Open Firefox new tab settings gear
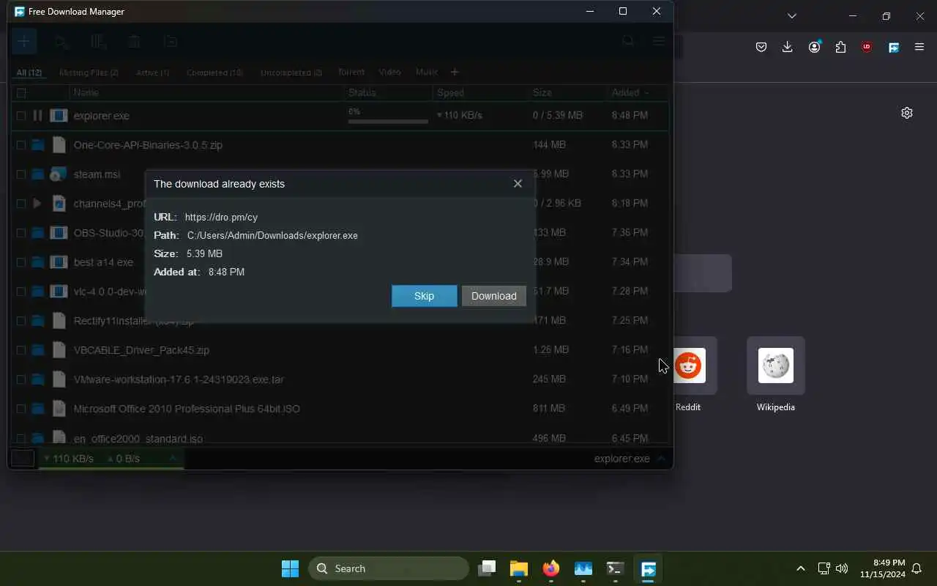Screen dimensions: 937x586 907,113
